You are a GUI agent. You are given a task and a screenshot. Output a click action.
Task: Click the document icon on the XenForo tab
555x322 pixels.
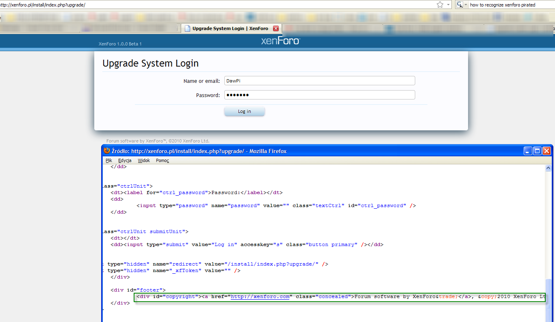point(187,28)
